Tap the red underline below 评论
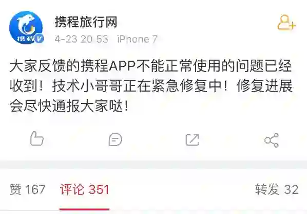This screenshot has width=307, height=214. click(x=84, y=209)
